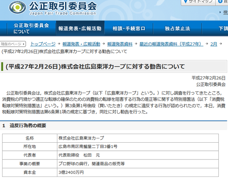Select the cell 3億2400万円

click(x=138, y=173)
